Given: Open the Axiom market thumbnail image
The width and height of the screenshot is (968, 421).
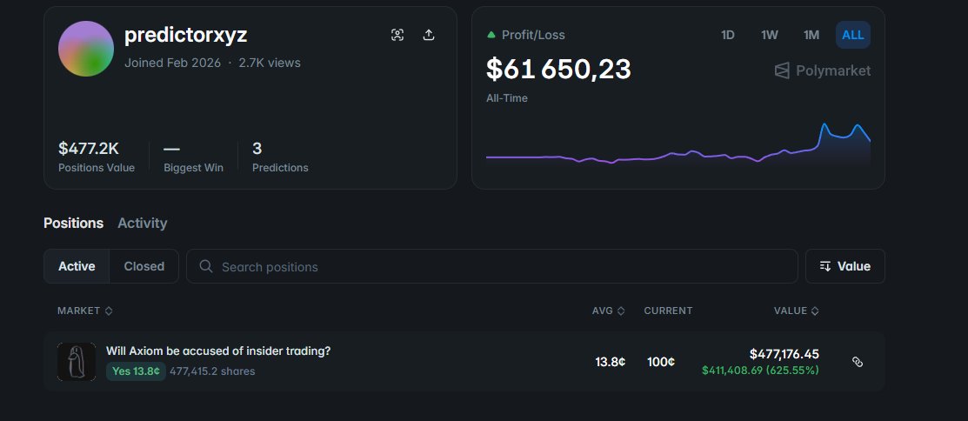Looking at the screenshot, I should tap(77, 362).
